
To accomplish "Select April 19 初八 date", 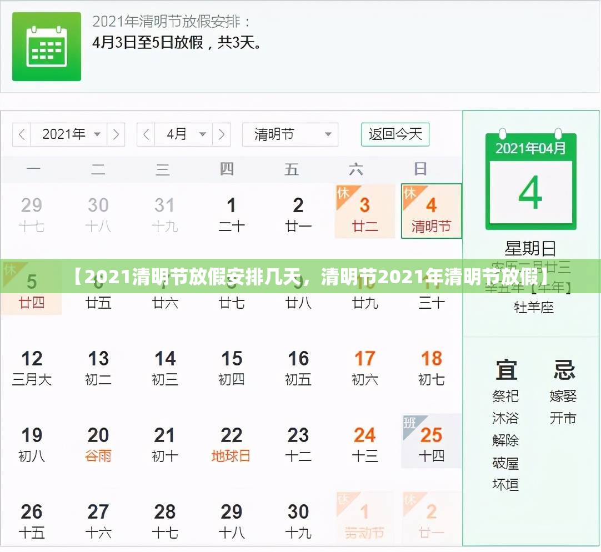I will 32,445.
